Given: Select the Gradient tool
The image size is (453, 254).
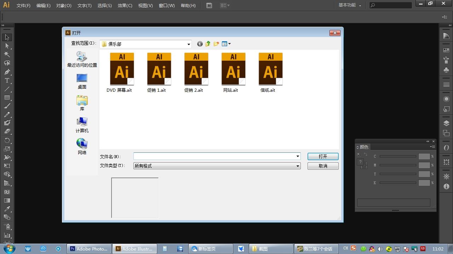Looking at the screenshot, I should (7, 200).
